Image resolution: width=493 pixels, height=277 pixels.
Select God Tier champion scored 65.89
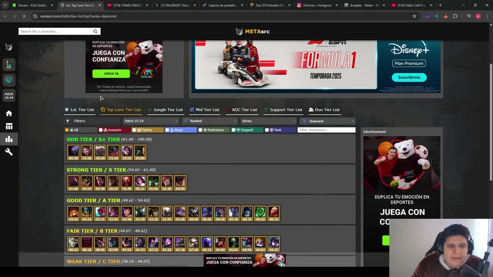140,152
